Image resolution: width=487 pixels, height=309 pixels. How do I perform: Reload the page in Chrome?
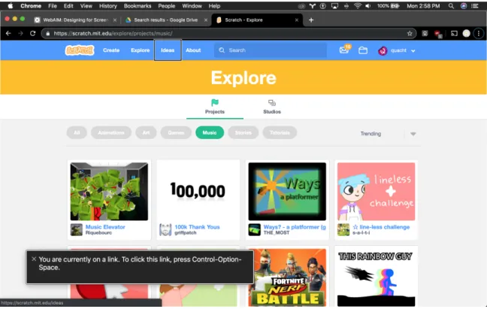[x=32, y=34]
